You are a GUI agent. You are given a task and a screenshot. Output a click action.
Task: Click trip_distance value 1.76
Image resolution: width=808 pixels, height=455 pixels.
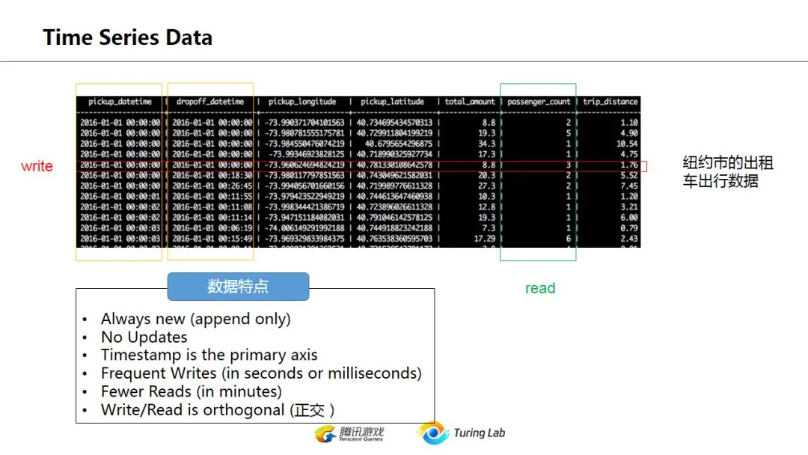629,165
